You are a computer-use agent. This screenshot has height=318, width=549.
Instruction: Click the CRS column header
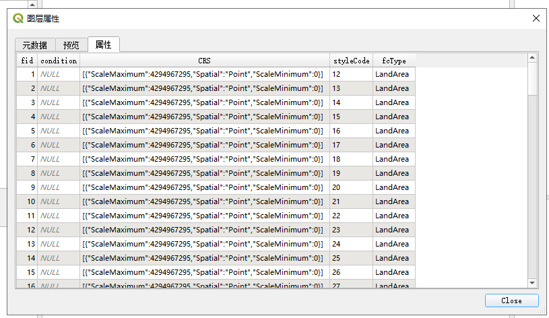coord(205,61)
